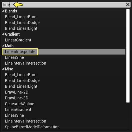Select LineIntervalIntersection under Math
The width and height of the screenshot is (132, 132).
(26, 63)
